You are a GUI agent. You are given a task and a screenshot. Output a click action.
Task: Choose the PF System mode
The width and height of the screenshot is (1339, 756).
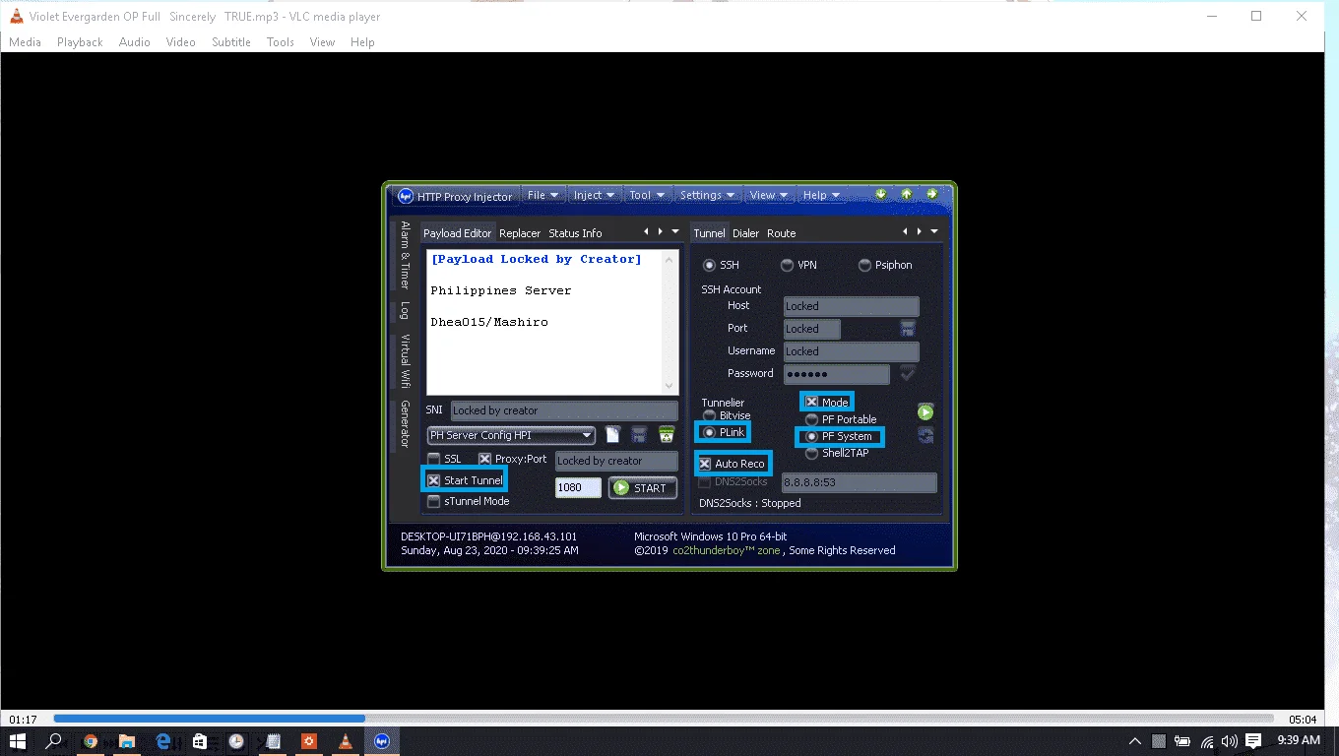[x=811, y=436]
